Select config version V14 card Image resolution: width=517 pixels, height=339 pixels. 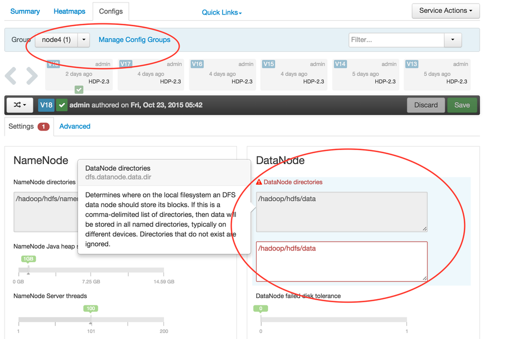click(x=365, y=74)
